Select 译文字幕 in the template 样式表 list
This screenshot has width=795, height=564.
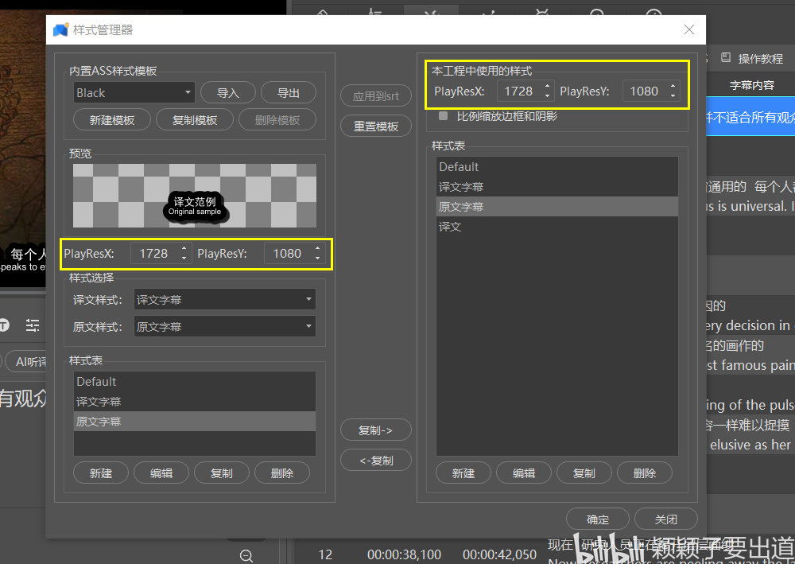tap(195, 402)
